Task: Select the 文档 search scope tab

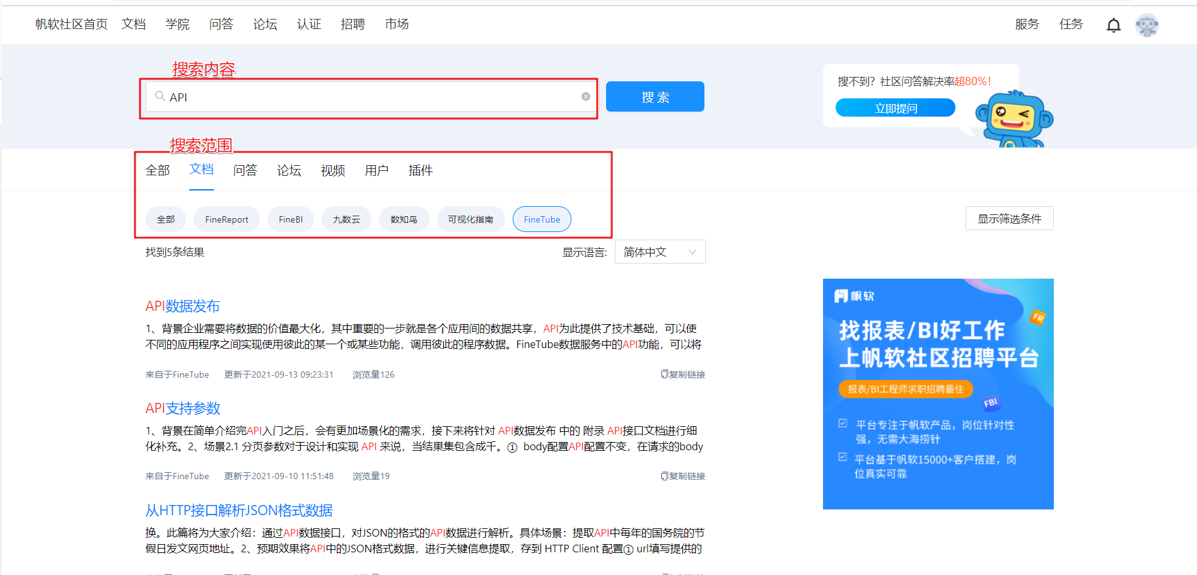Action: click(x=202, y=169)
